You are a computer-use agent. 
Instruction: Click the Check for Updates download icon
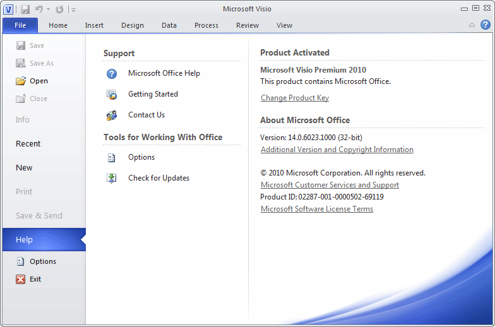click(111, 178)
